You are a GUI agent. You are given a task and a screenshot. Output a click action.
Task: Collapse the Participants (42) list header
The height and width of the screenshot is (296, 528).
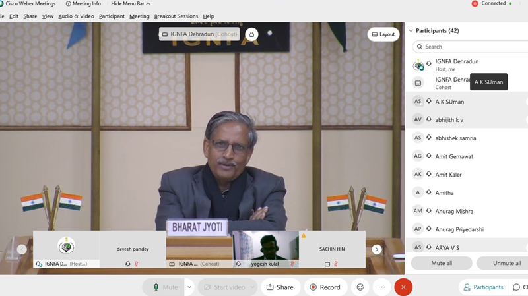pyautogui.click(x=411, y=31)
